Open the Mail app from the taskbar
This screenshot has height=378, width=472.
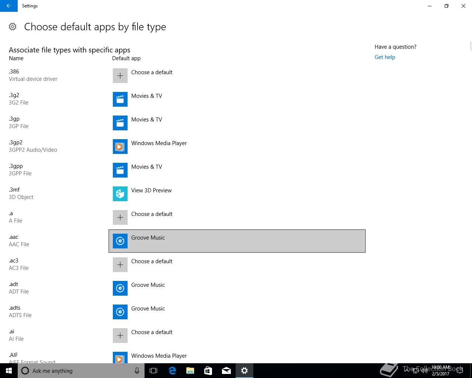[226, 371]
